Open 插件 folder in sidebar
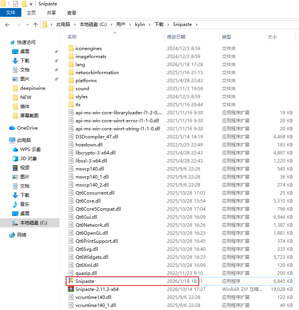The image size is (299, 310). (25, 107)
